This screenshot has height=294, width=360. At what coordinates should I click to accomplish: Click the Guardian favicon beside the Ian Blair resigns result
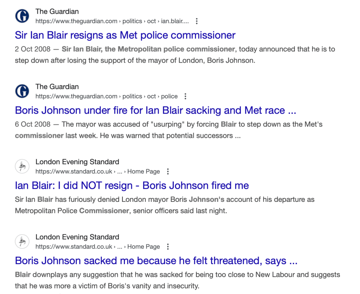22,16
